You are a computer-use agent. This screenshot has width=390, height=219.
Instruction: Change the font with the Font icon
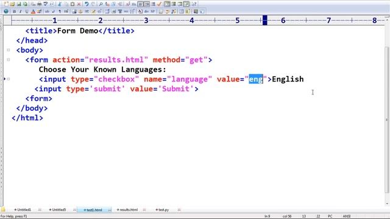(127, 4)
